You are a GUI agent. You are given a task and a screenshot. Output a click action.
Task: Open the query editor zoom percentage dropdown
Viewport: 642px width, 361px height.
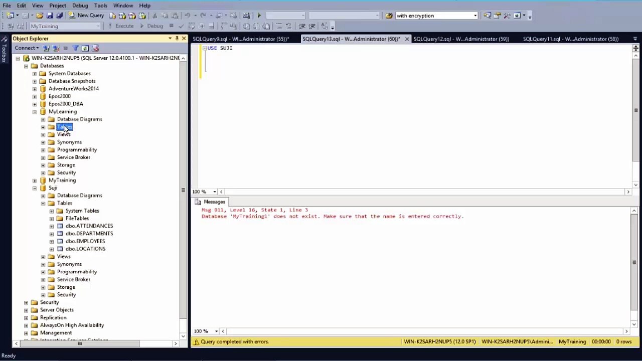coord(214,192)
